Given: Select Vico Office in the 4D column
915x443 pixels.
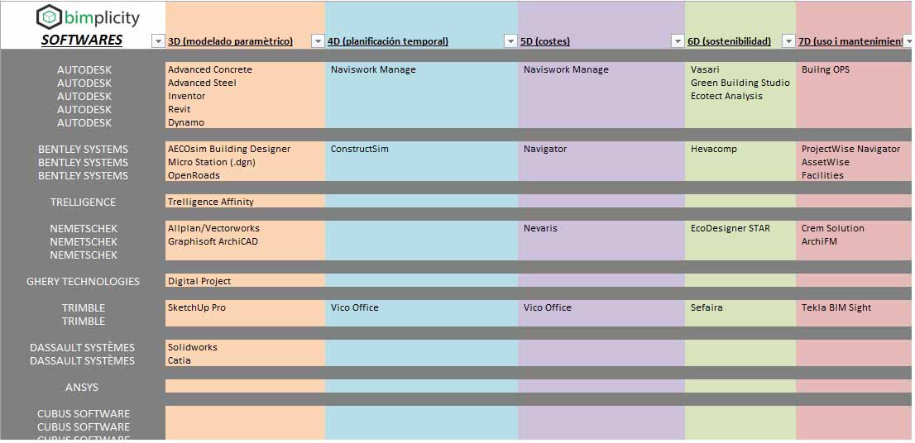Looking at the screenshot, I should pyautogui.click(x=355, y=307).
